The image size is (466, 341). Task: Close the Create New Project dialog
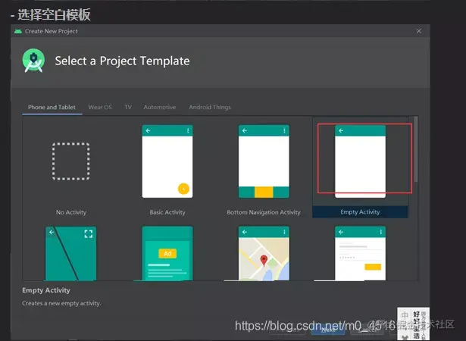click(x=419, y=31)
